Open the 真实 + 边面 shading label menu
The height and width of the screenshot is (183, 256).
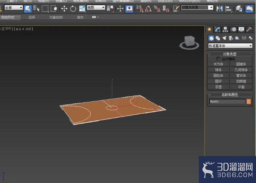pyautogui.click(x=23, y=29)
